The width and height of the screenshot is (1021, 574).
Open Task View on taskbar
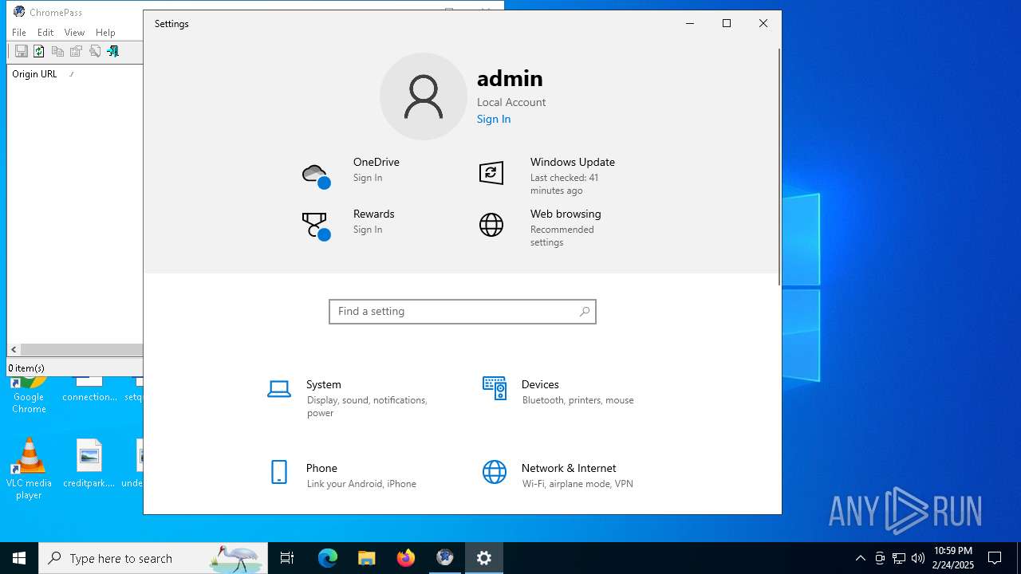click(287, 558)
